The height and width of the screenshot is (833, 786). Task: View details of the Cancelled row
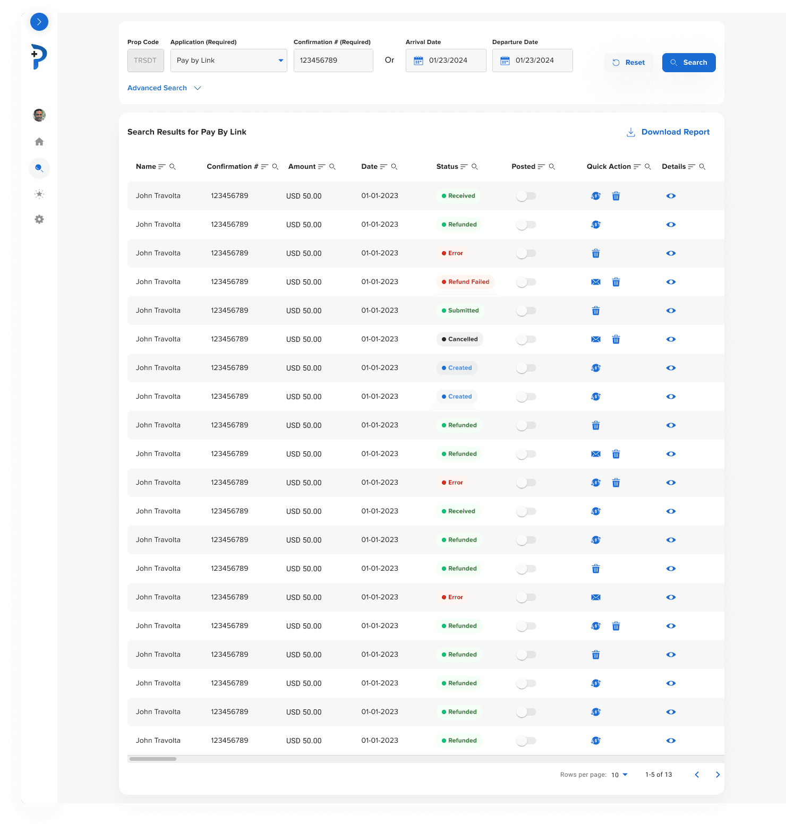point(671,339)
